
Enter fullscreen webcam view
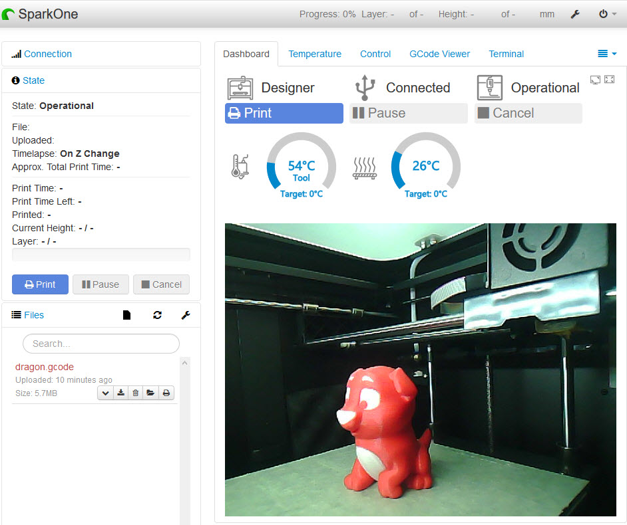coord(609,80)
